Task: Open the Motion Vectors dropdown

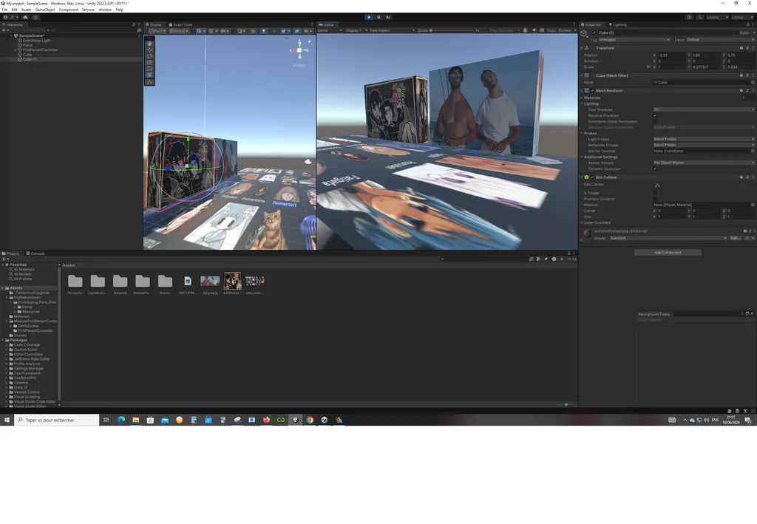Action: (704, 163)
